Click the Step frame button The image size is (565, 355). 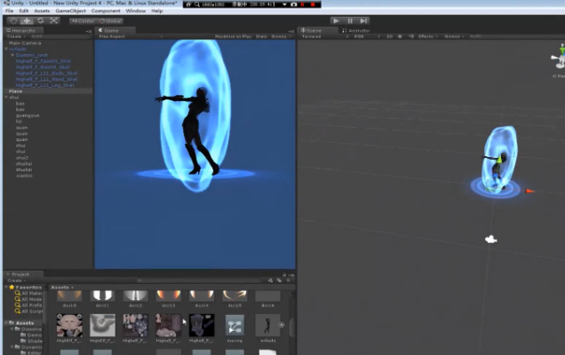click(x=364, y=20)
